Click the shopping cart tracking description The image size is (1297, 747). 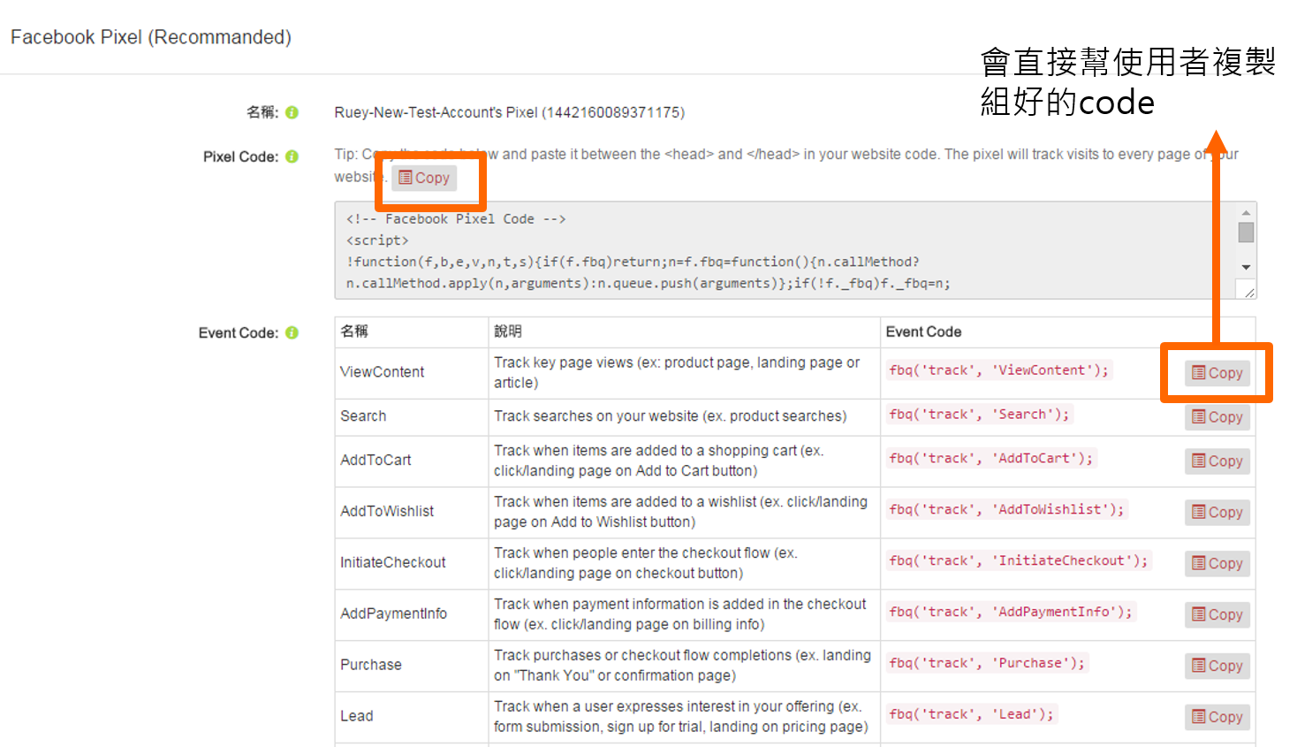(x=659, y=461)
